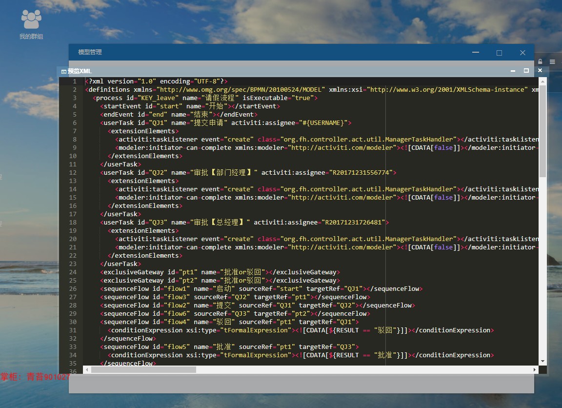The image size is (562, 408).
Task: Click exclusiveGateway id "pt1"
Action: coord(188,272)
